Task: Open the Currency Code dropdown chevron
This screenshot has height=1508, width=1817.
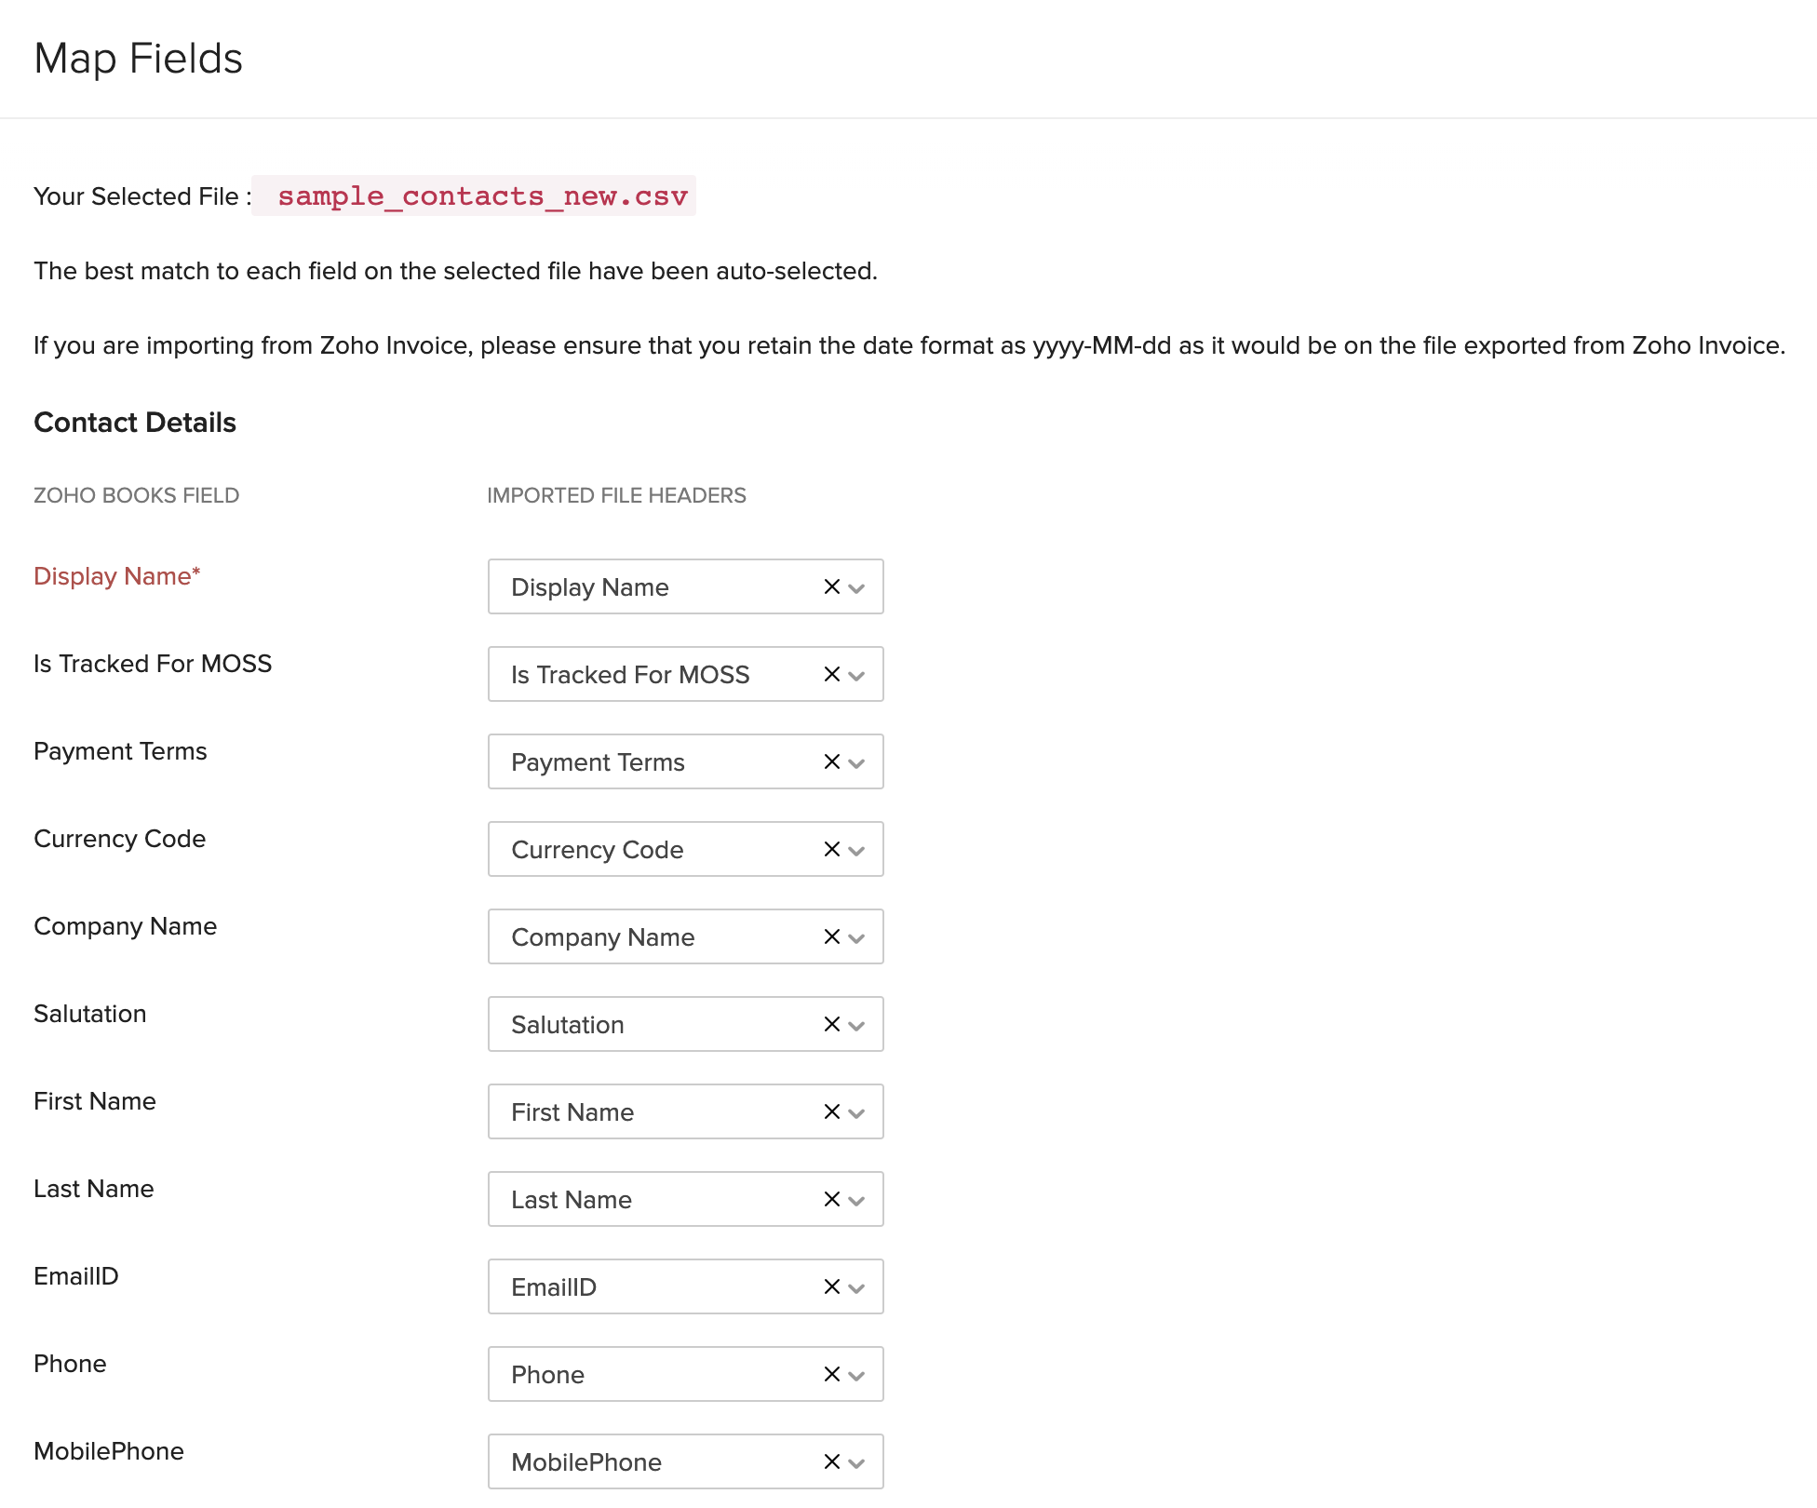Action: click(857, 851)
